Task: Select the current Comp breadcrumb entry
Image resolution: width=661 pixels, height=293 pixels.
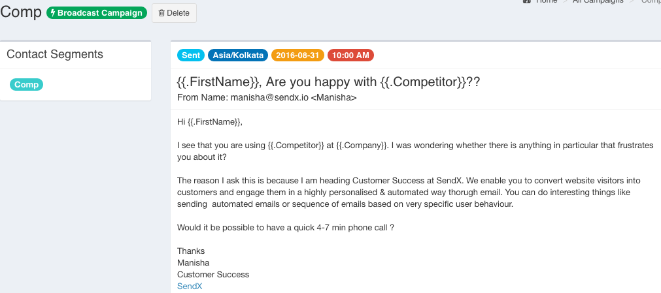Action: coord(651,1)
